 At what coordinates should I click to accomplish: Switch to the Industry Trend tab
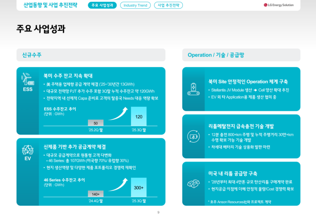[135, 5]
